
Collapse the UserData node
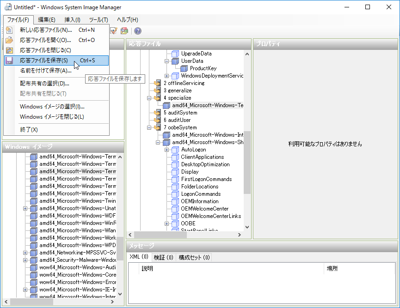point(166,61)
